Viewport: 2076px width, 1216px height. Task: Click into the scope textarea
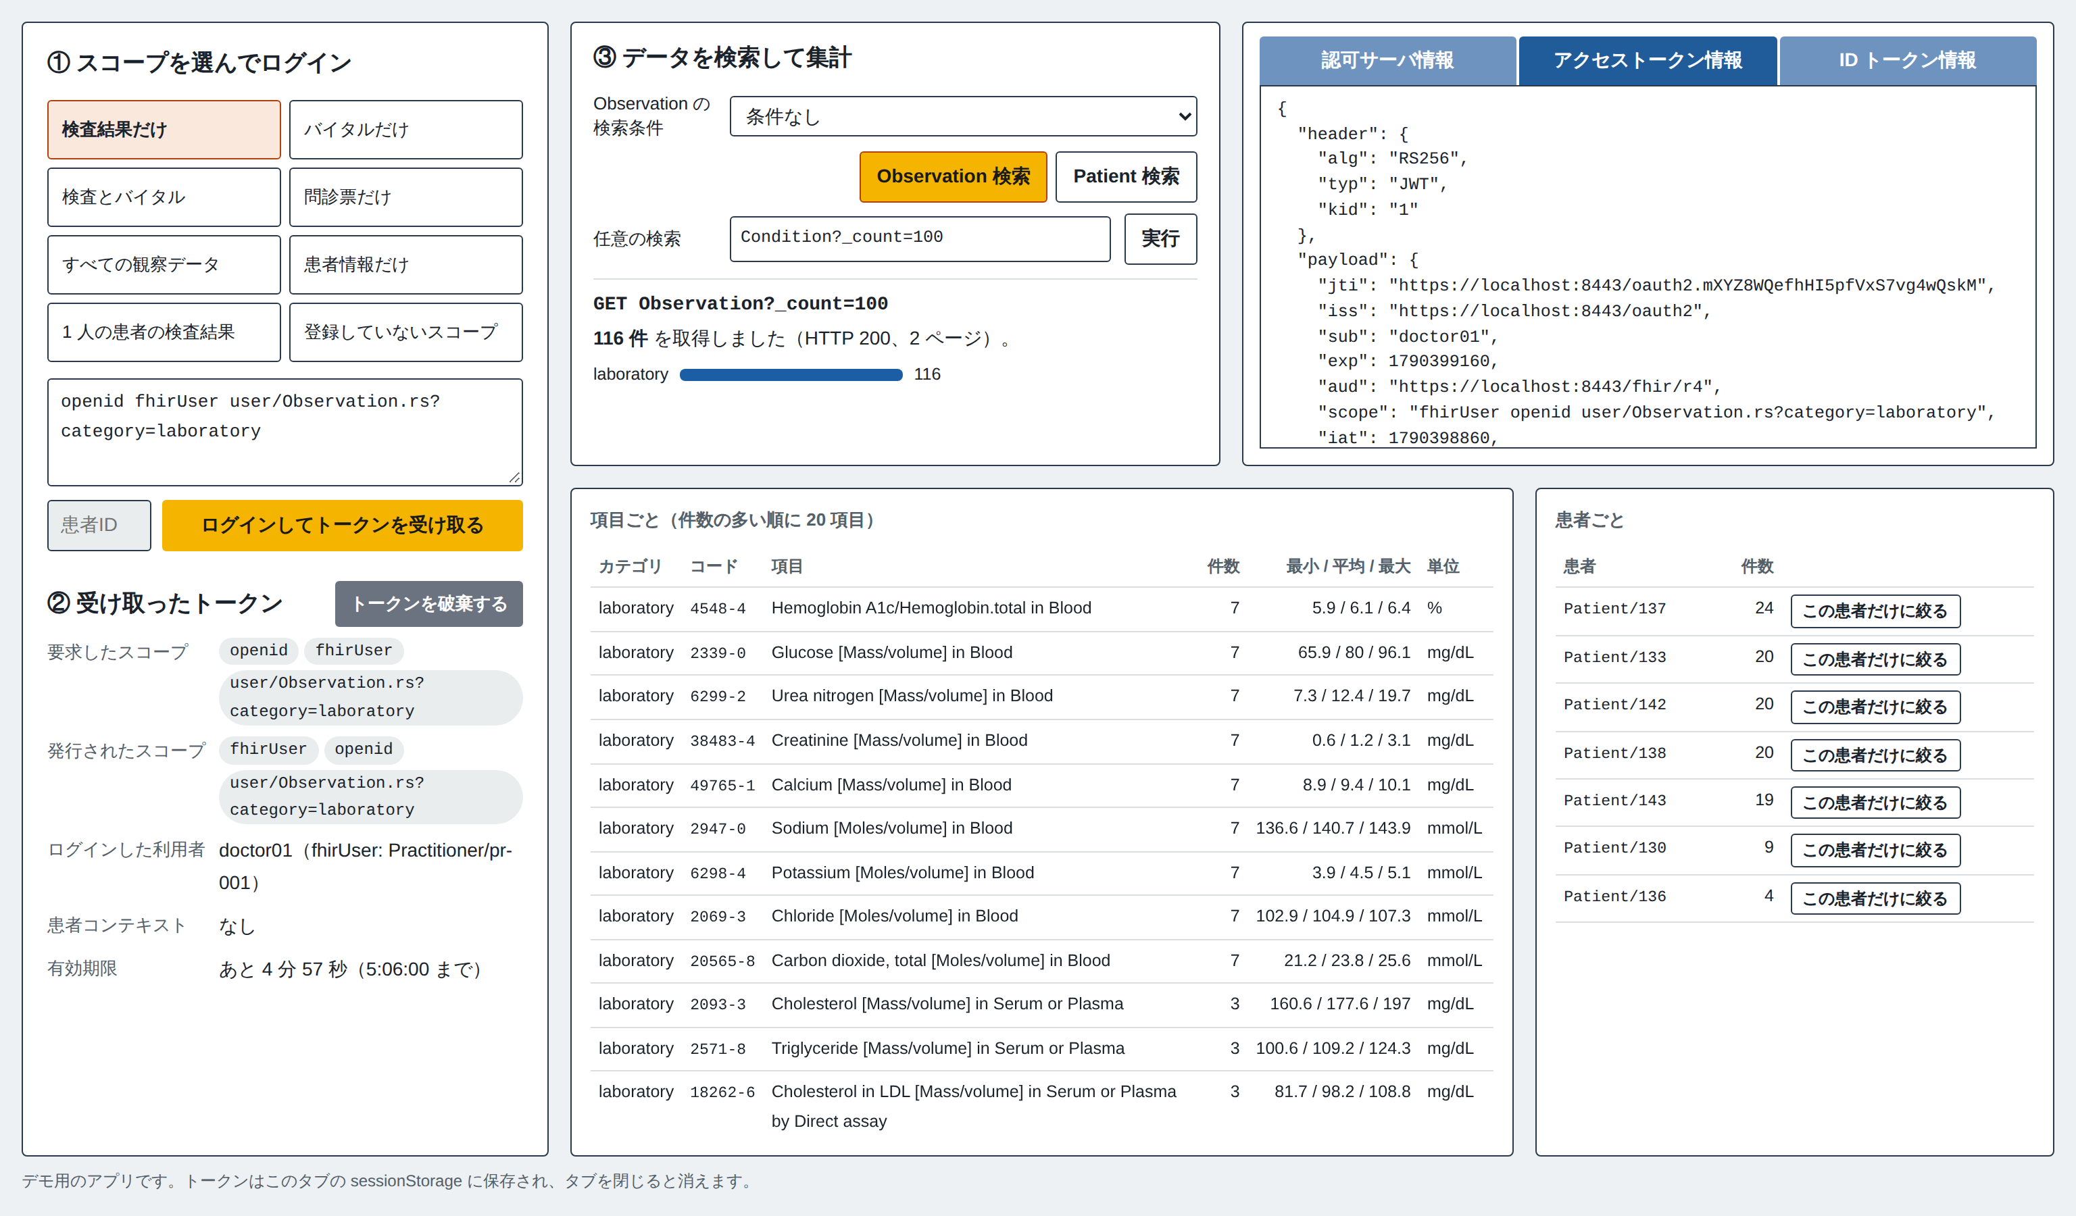(285, 432)
